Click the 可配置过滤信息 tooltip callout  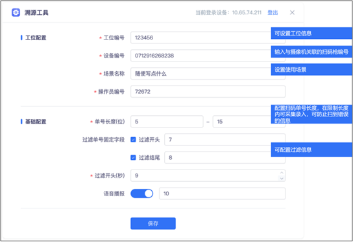tap(311, 149)
